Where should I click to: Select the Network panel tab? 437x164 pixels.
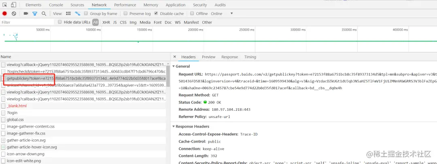[x=99, y=5]
